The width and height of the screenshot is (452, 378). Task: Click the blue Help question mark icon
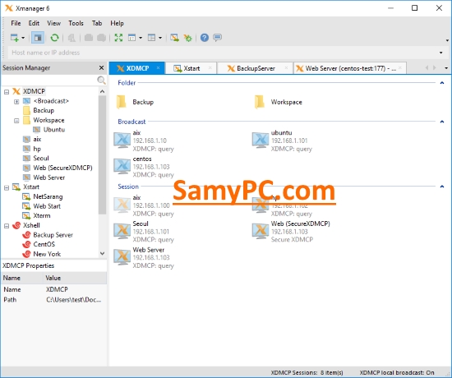(x=205, y=38)
